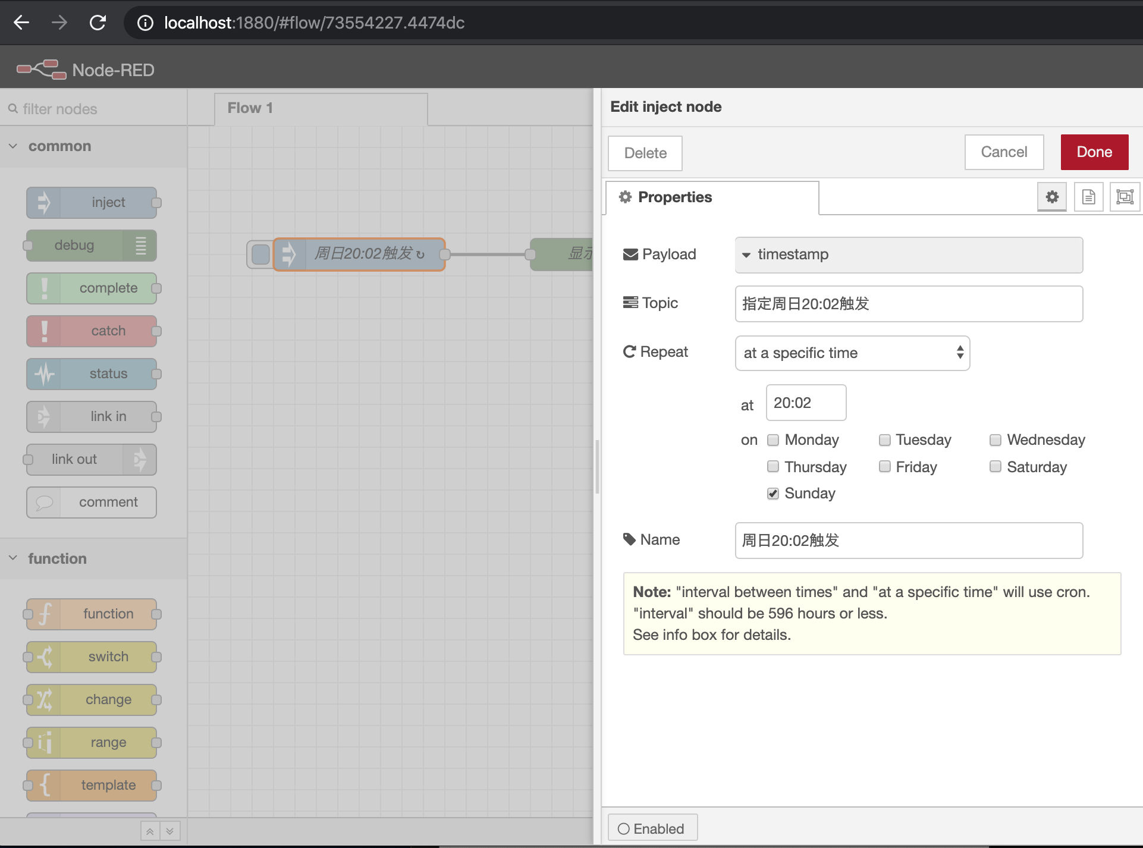Open the Repeat dropdown menu
The height and width of the screenshot is (848, 1143).
pos(852,353)
